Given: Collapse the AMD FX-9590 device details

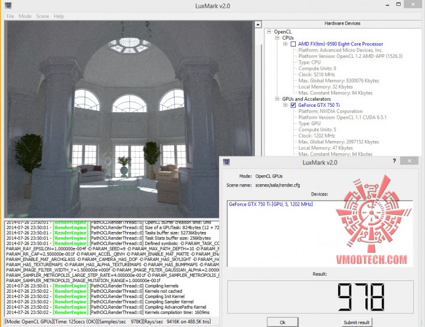Looking at the screenshot, I should pos(285,44).
